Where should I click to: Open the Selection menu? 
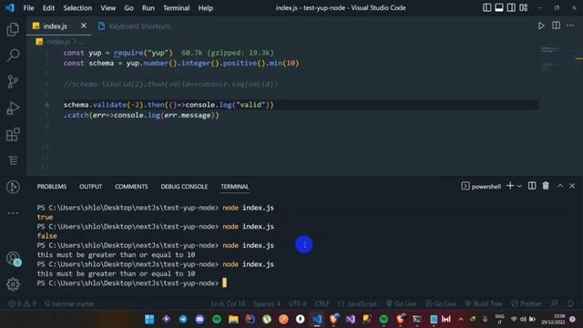tap(77, 8)
